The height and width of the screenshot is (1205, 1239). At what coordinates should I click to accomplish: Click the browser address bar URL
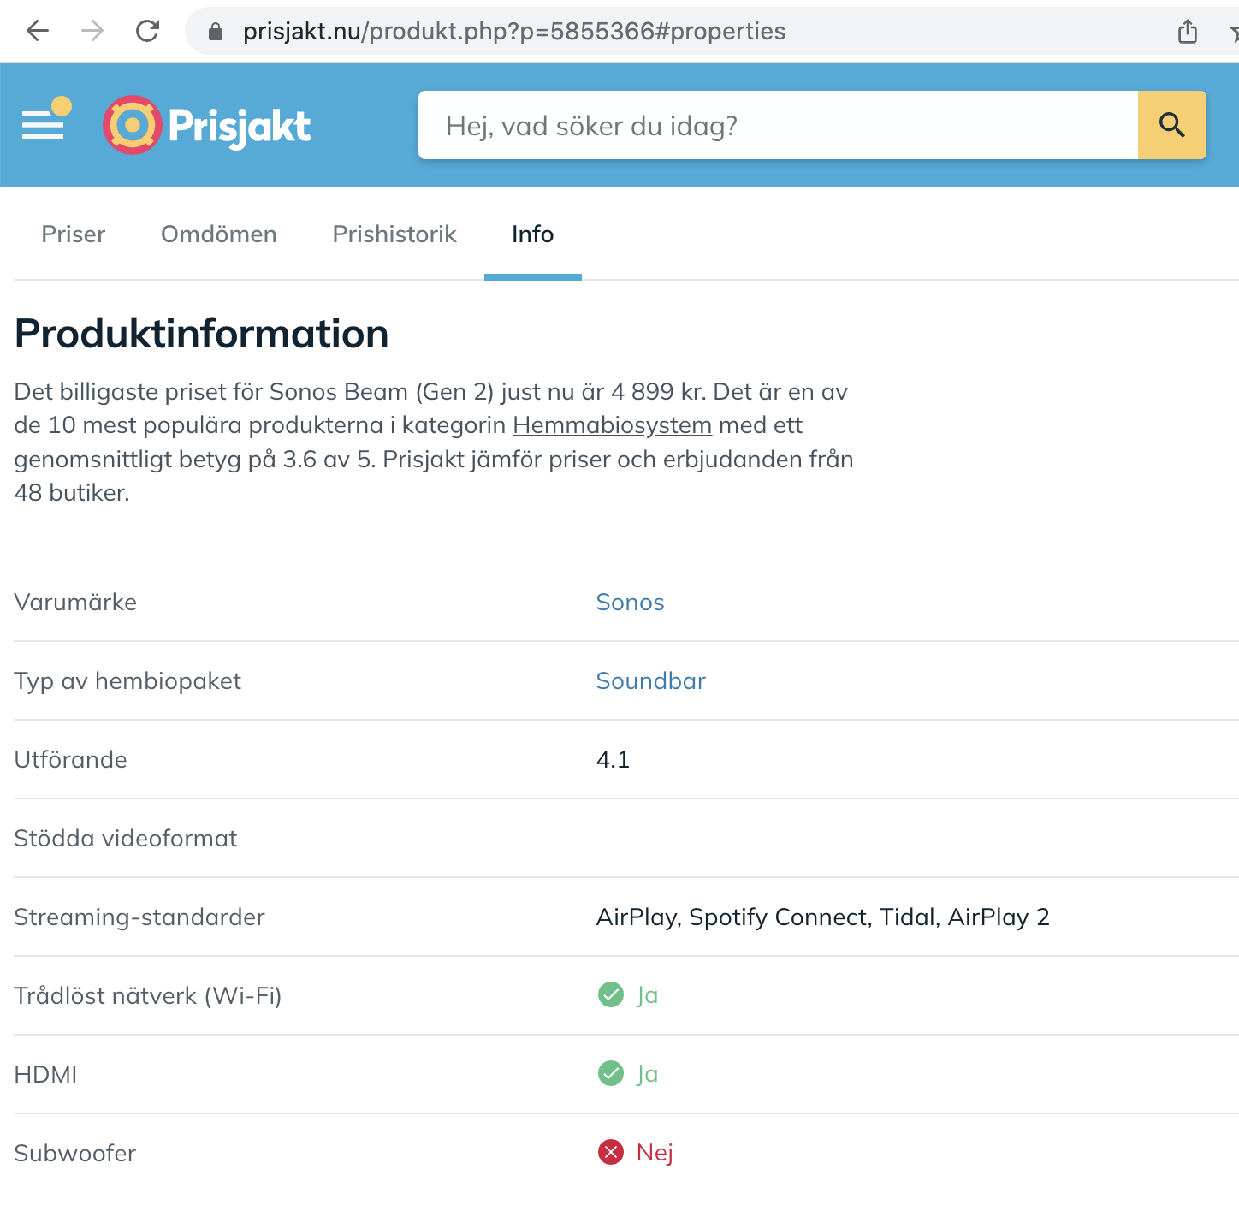click(x=514, y=32)
